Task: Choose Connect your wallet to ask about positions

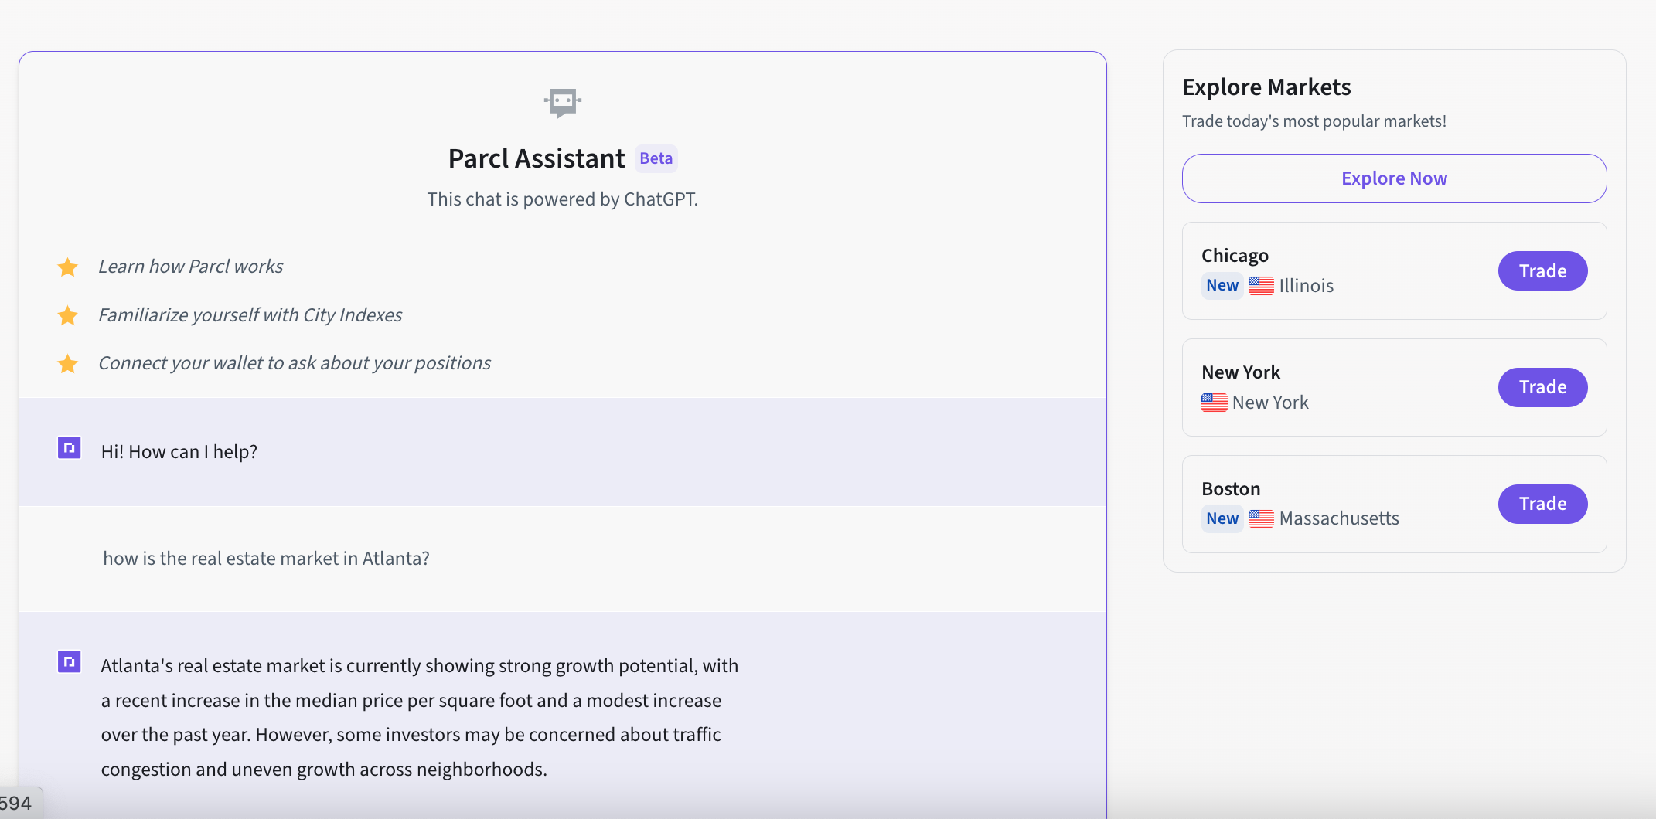Action: click(295, 363)
